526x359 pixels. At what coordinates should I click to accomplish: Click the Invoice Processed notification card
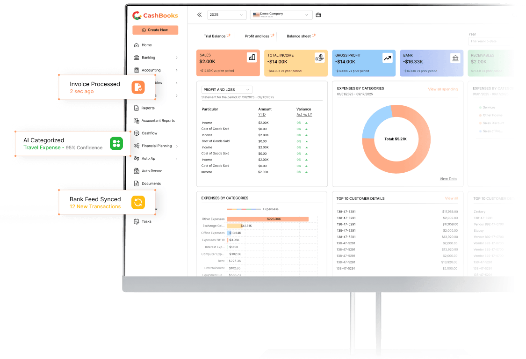tap(107, 88)
